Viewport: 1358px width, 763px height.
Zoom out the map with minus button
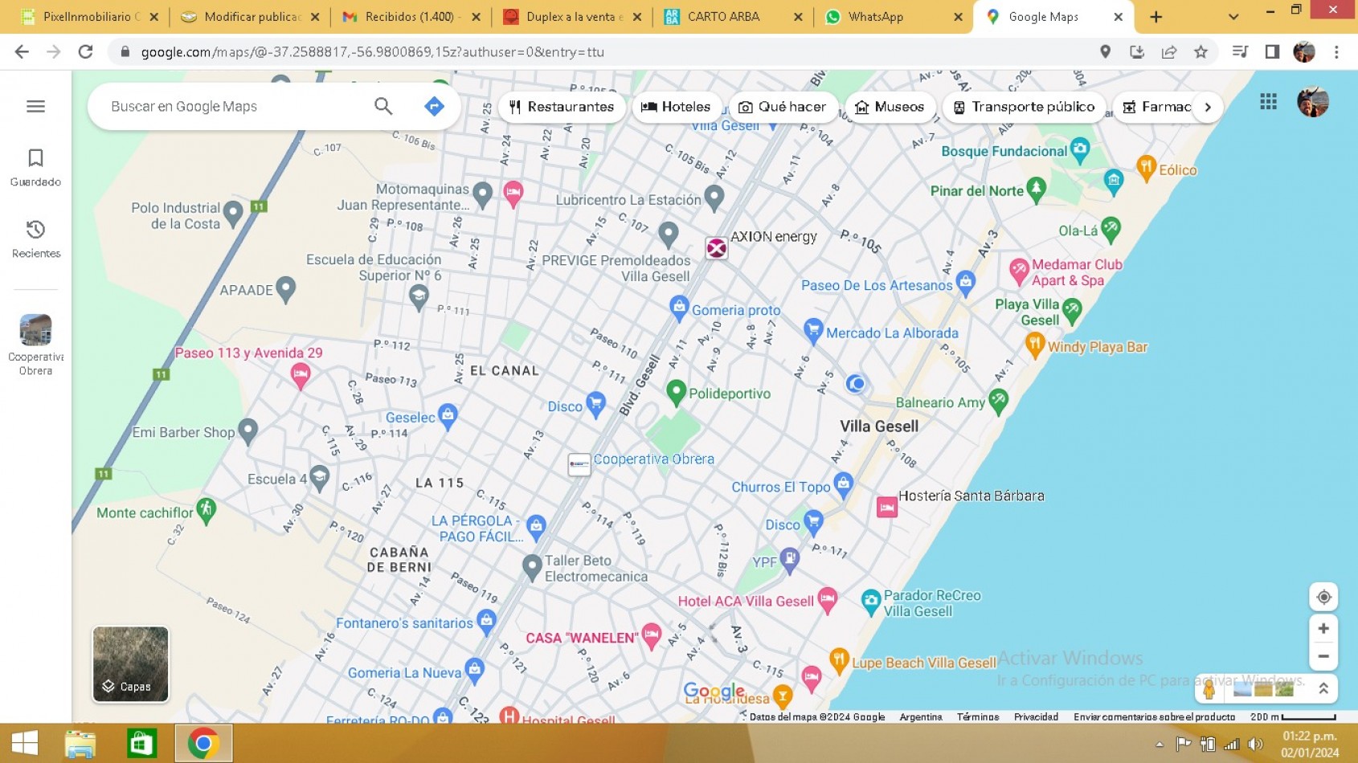[x=1323, y=656]
